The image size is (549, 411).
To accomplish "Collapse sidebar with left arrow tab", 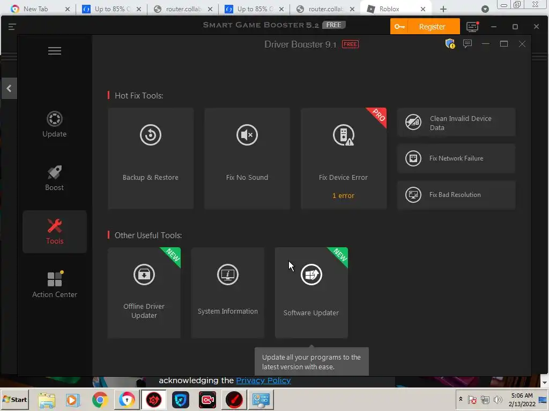I will click(x=9, y=88).
